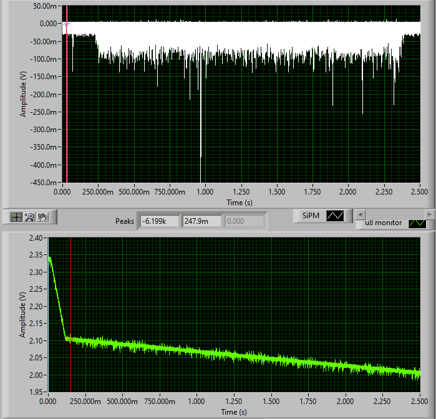Click the upper graph's Amplitude (V) axis title
This screenshot has height=419, width=436.
point(23,94)
